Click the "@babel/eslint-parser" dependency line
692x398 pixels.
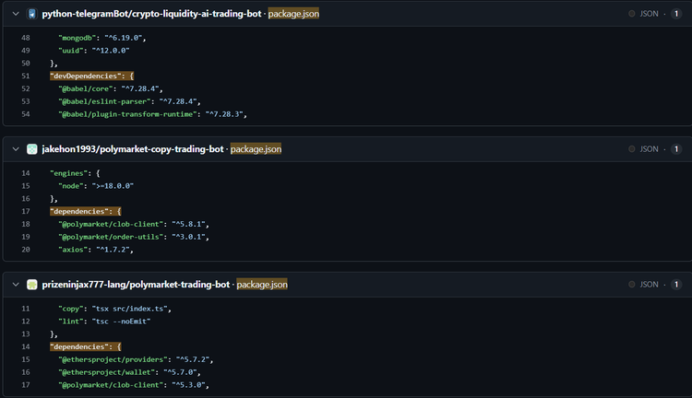(x=129, y=101)
